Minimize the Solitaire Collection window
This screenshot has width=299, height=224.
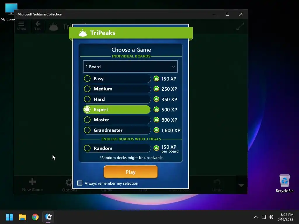214,14
